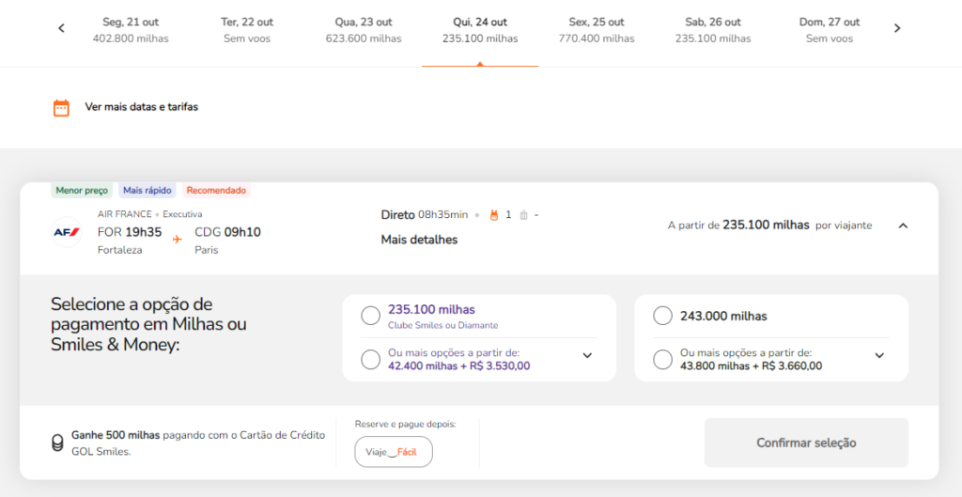Click the orange seat availability icon
962x497 pixels.
tap(492, 215)
